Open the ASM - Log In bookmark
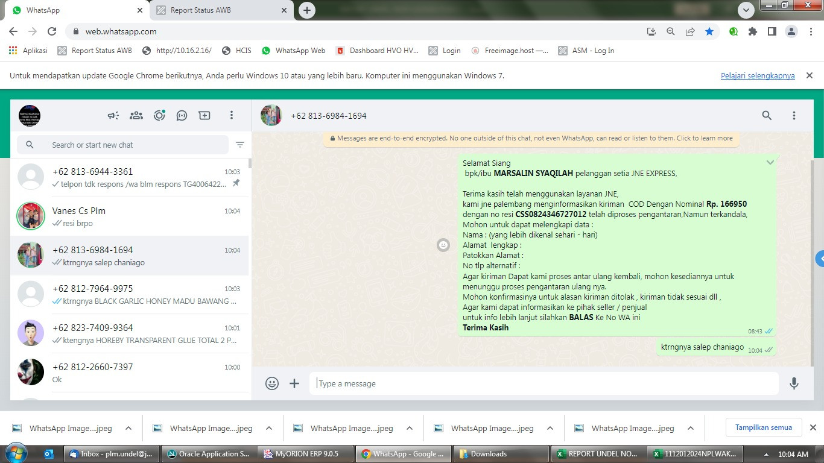 (x=586, y=51)
